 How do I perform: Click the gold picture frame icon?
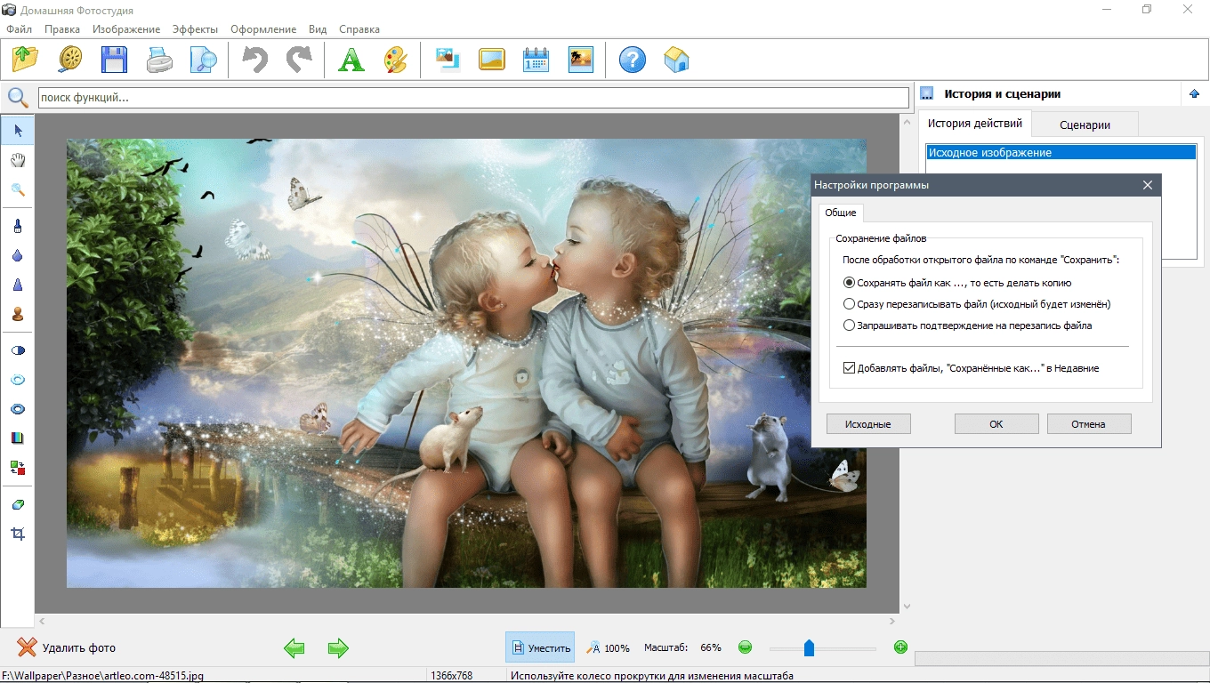click(x=491, y=60)
